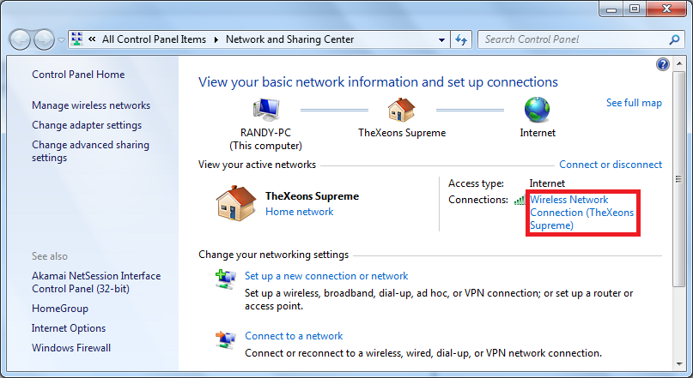693x378 pixels.
Task: Select All Control Panel Items breadcrumb
Action: point(154,39)
